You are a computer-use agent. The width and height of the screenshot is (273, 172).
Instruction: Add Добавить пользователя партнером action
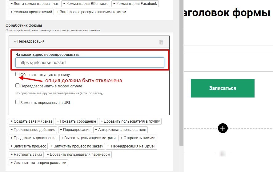78,155
